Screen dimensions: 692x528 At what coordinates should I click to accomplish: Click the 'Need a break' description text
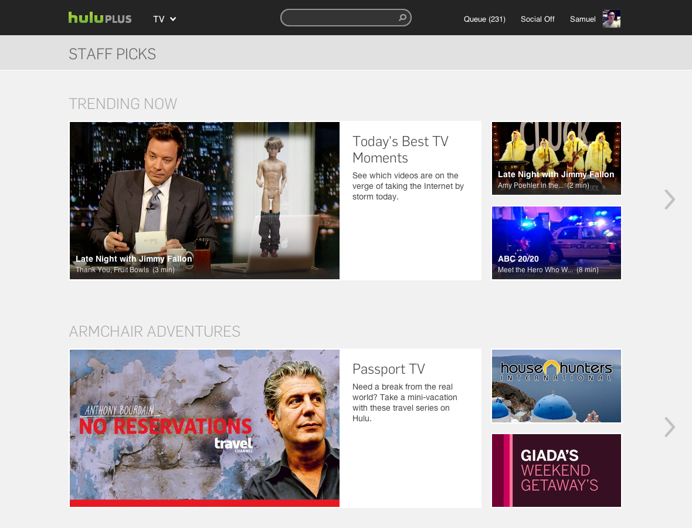(405, 402)
